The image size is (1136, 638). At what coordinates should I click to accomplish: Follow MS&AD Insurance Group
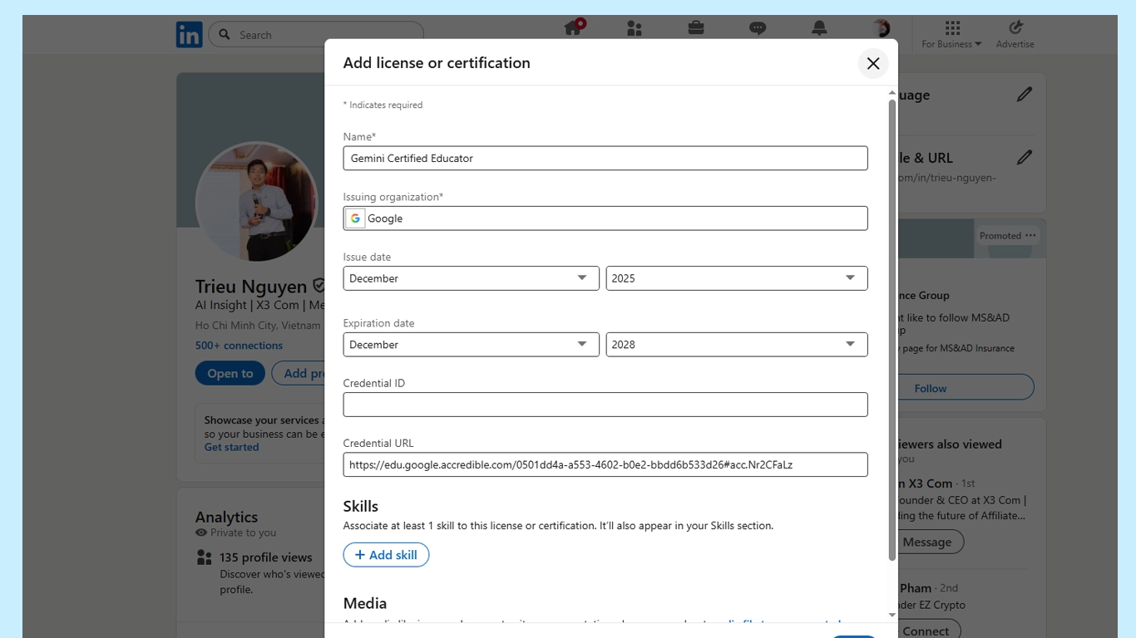point(930,387)
